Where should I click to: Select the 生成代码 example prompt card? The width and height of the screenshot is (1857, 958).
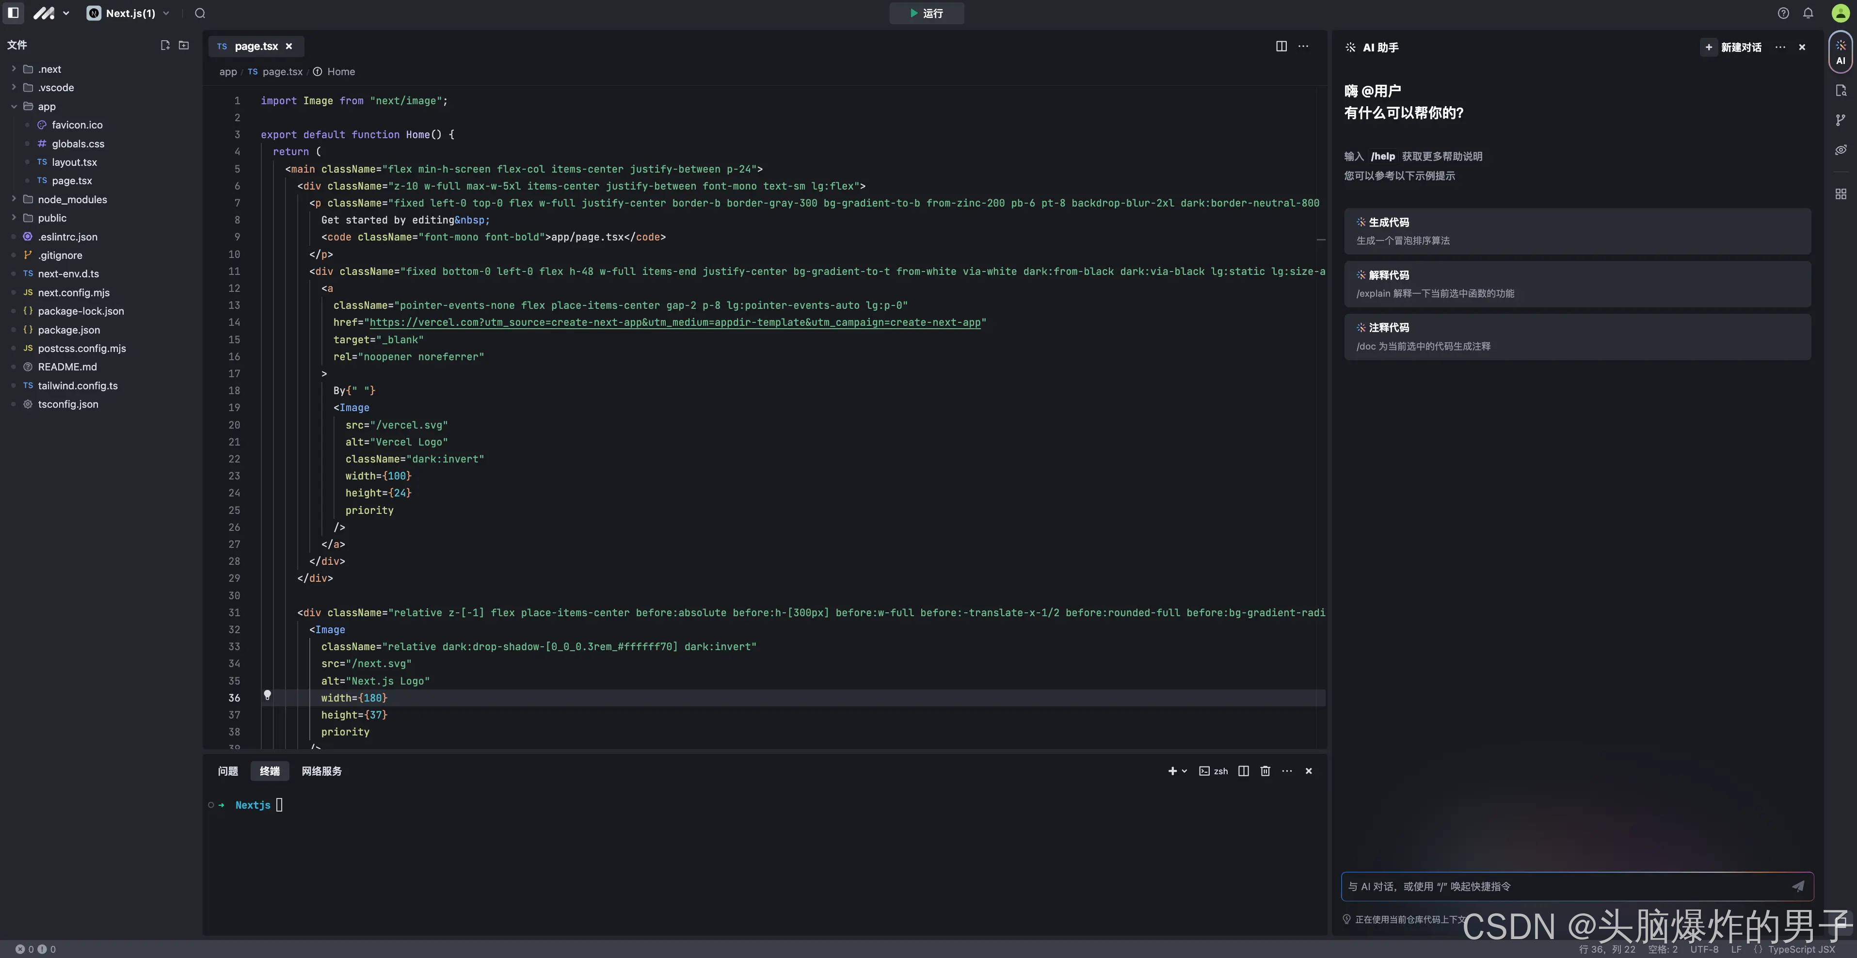coord(1577,231)
